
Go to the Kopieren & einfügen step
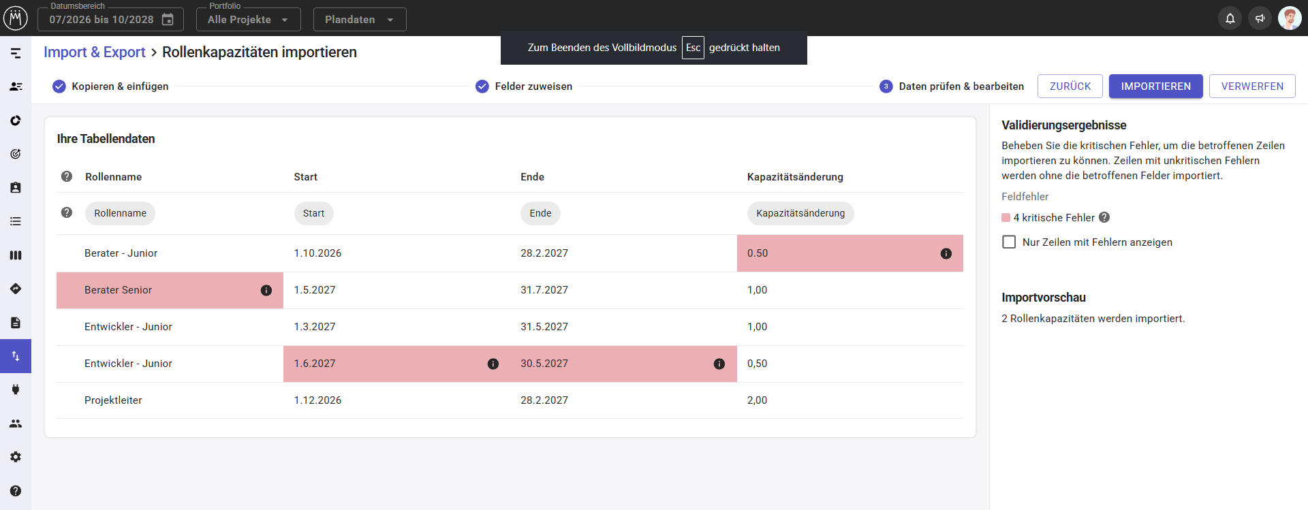110,86
